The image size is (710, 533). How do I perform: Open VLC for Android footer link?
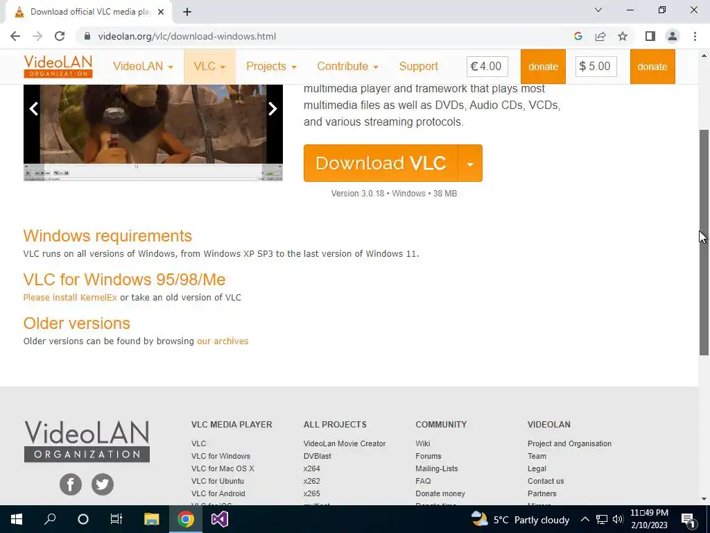coord(218,493)
